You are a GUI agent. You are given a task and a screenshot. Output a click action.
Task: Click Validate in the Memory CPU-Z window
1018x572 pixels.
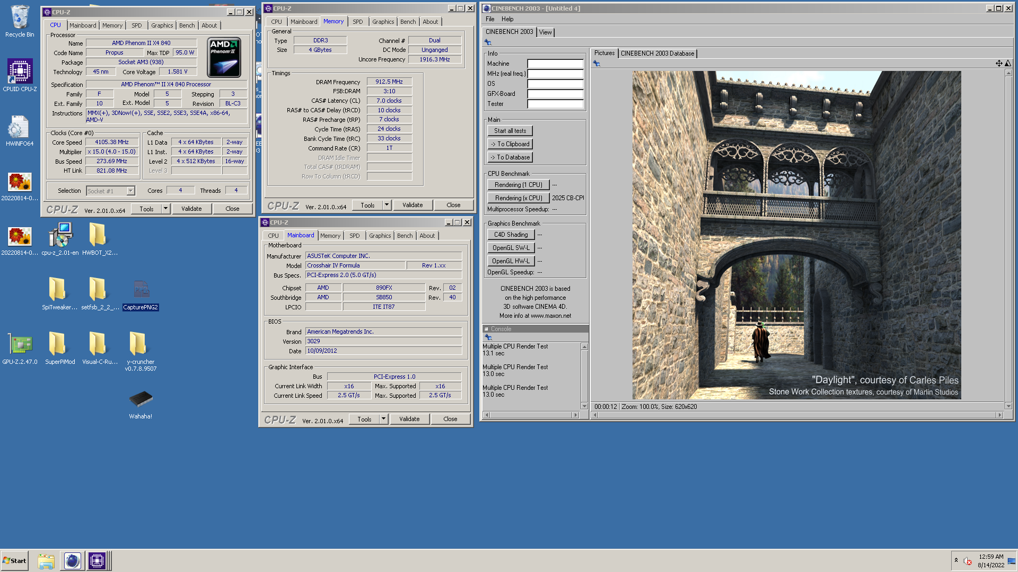click(413, 205)
